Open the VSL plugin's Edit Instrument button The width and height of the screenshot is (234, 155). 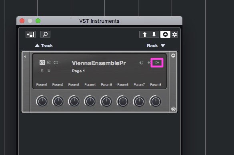pyautogui.click(x=49, y=62)
